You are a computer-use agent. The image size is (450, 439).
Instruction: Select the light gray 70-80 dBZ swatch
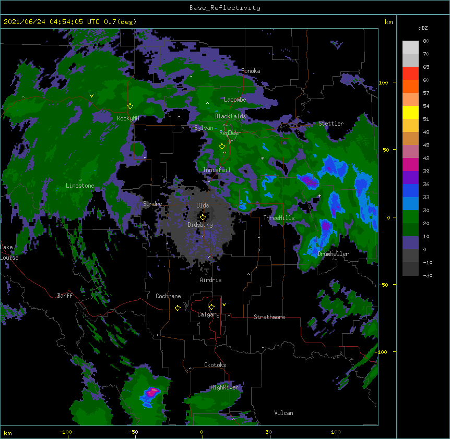coord(410,47)
